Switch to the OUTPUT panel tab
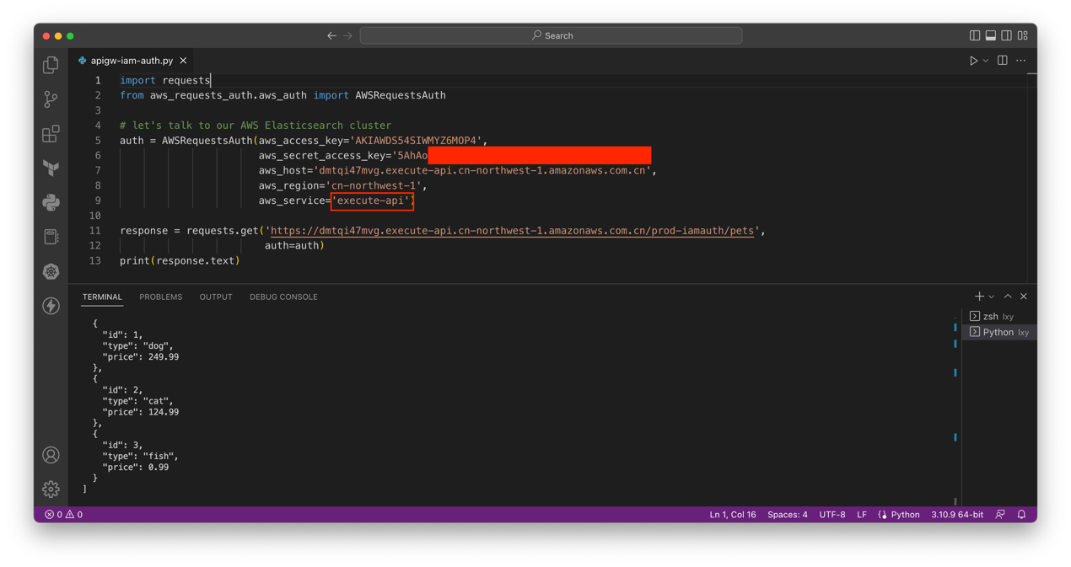The image size is (1071, 567). 216,297
